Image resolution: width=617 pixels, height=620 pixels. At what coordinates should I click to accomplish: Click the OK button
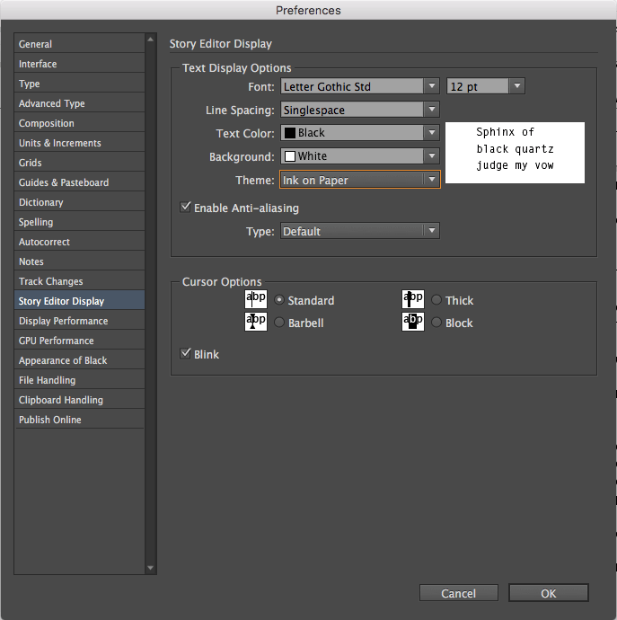click(549, 593)
